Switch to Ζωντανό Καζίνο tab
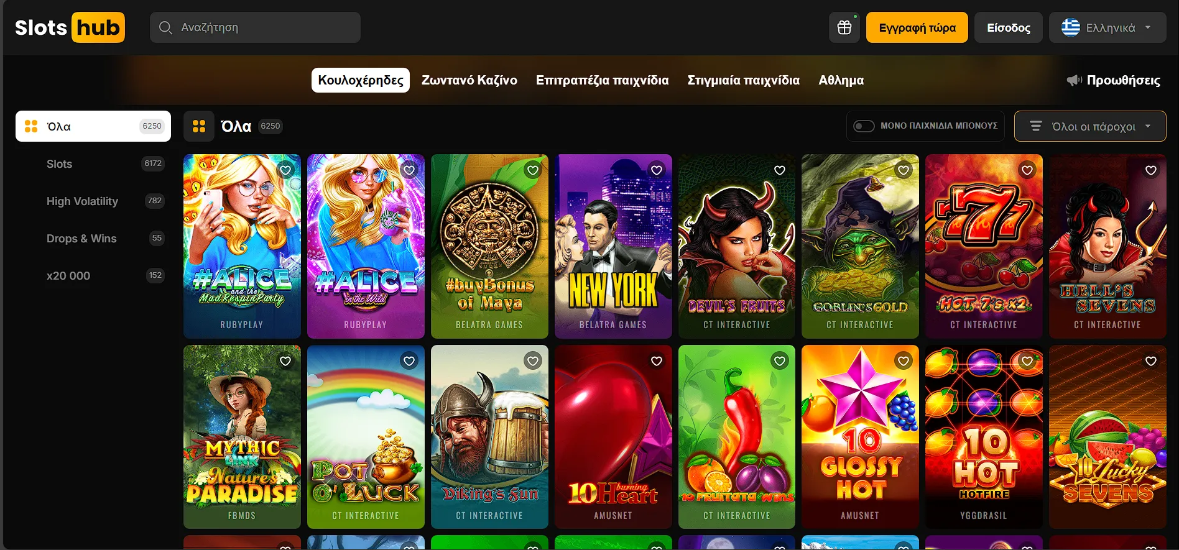This screenshot has height=550, width=1179. coord(469,80)
